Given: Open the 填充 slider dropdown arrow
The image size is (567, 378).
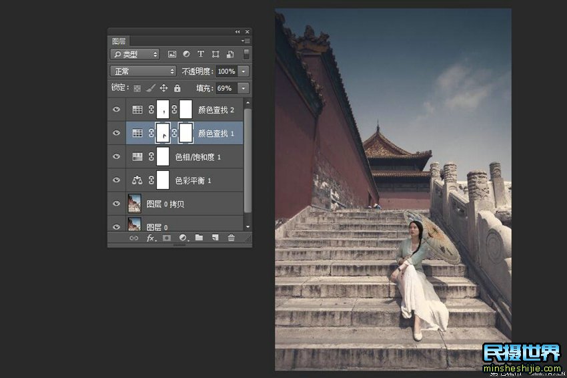Looking at the screenshot, I should tap(243, 88).
